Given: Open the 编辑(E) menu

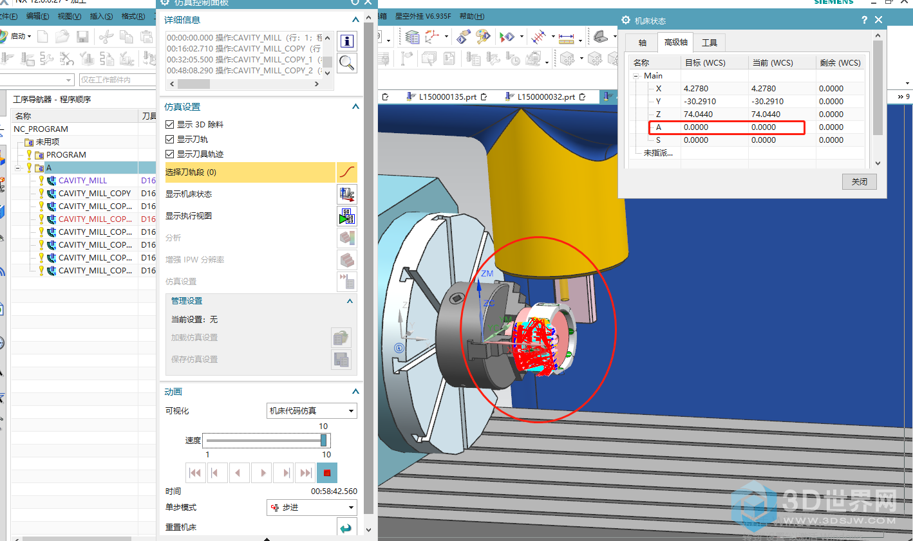Looking at the screenshot, I should 37,16.
